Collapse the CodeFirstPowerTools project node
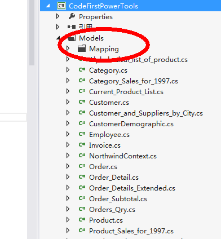221x239 pixels. pos(48,6)
